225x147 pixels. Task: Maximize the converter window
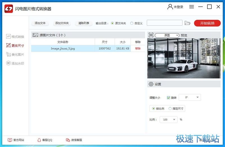pos(209,6)
